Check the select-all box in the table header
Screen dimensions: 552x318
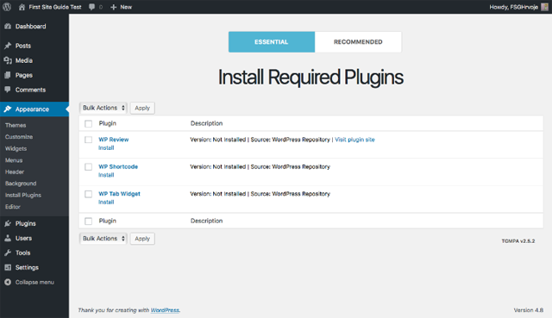pyautogui.click(x=88, y=123)
